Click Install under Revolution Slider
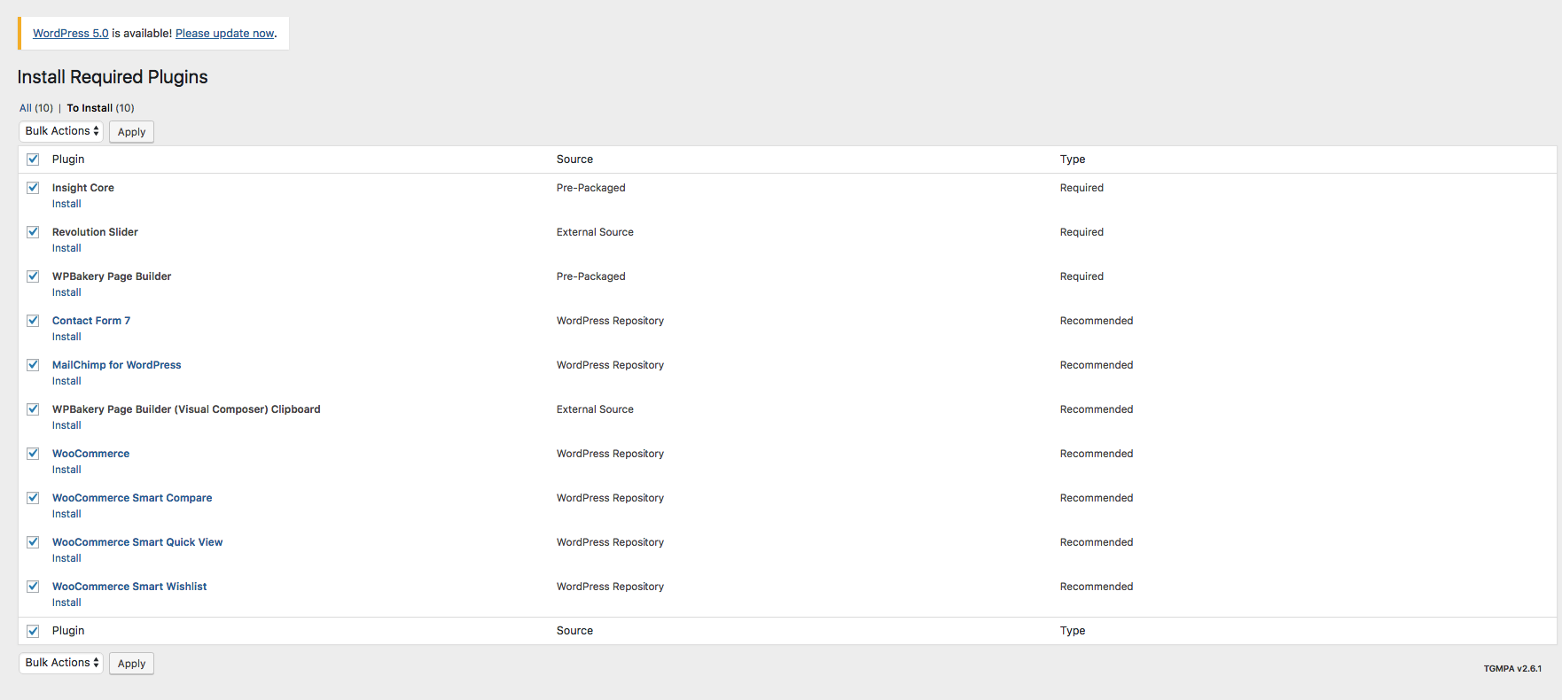 coord(66,248)
